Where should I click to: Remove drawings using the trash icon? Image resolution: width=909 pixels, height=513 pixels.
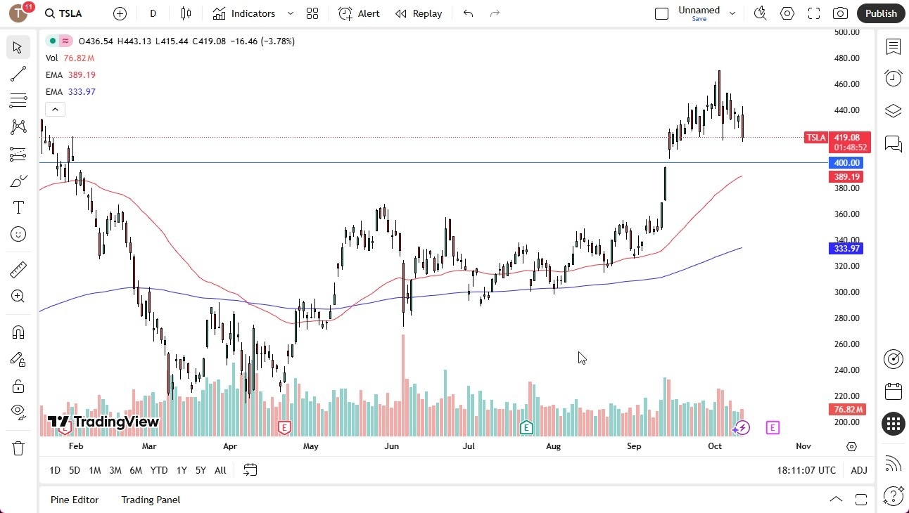18,448
